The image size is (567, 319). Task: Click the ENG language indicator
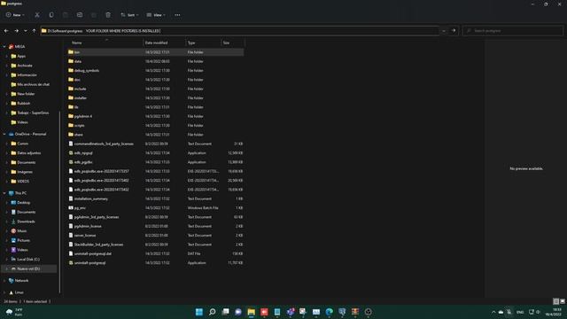[x=520, y=312]
